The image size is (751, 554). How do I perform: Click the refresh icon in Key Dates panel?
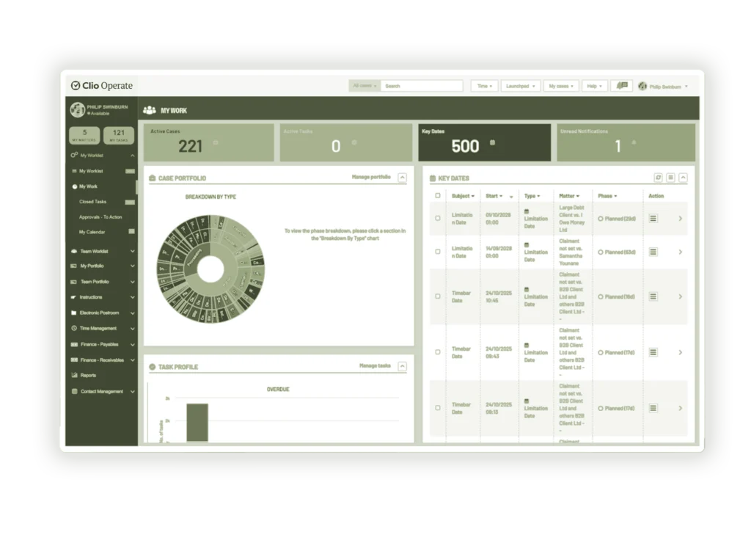click(x=658, y=178)
